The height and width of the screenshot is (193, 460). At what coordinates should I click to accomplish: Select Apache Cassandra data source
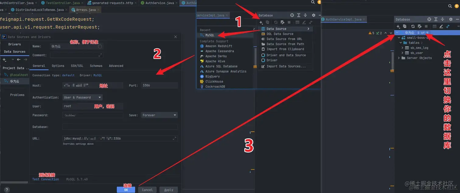(225, 51)
